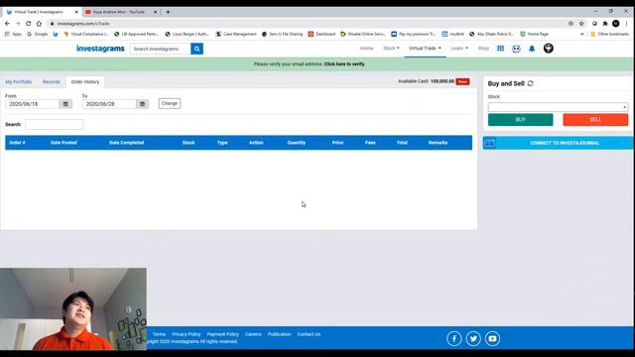
Task: Open the Chrome profile avatar
Action: (616, 24)
